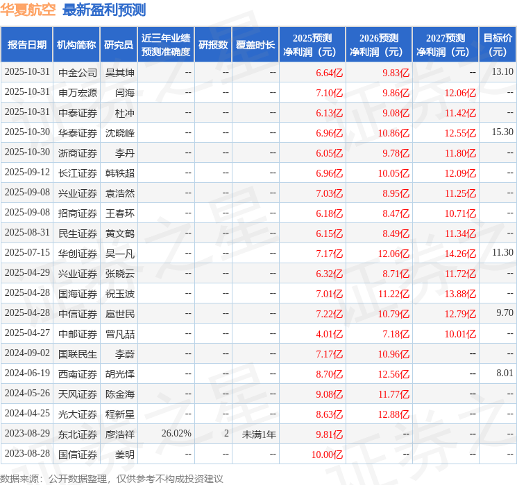Click the 研报数 column header
The height and width of the screenshot is (485, 517).
pos(213,44)
